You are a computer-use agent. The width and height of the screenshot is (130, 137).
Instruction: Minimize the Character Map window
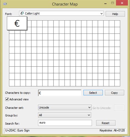(x=105, y=4)
